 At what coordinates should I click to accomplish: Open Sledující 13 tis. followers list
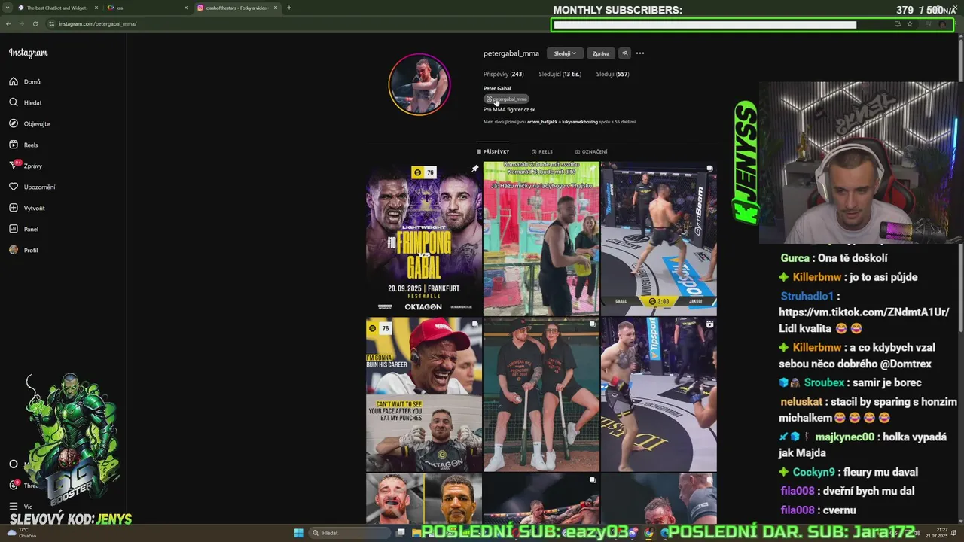click(x=560, y=74)
